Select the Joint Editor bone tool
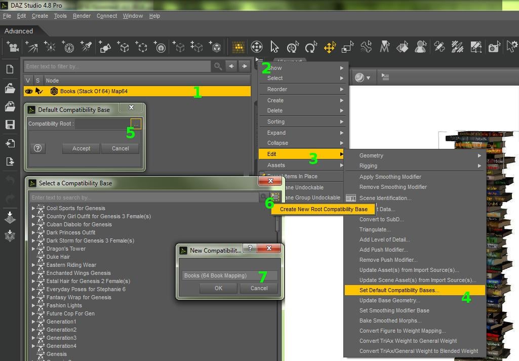519x361 pixels. [367, 47]
